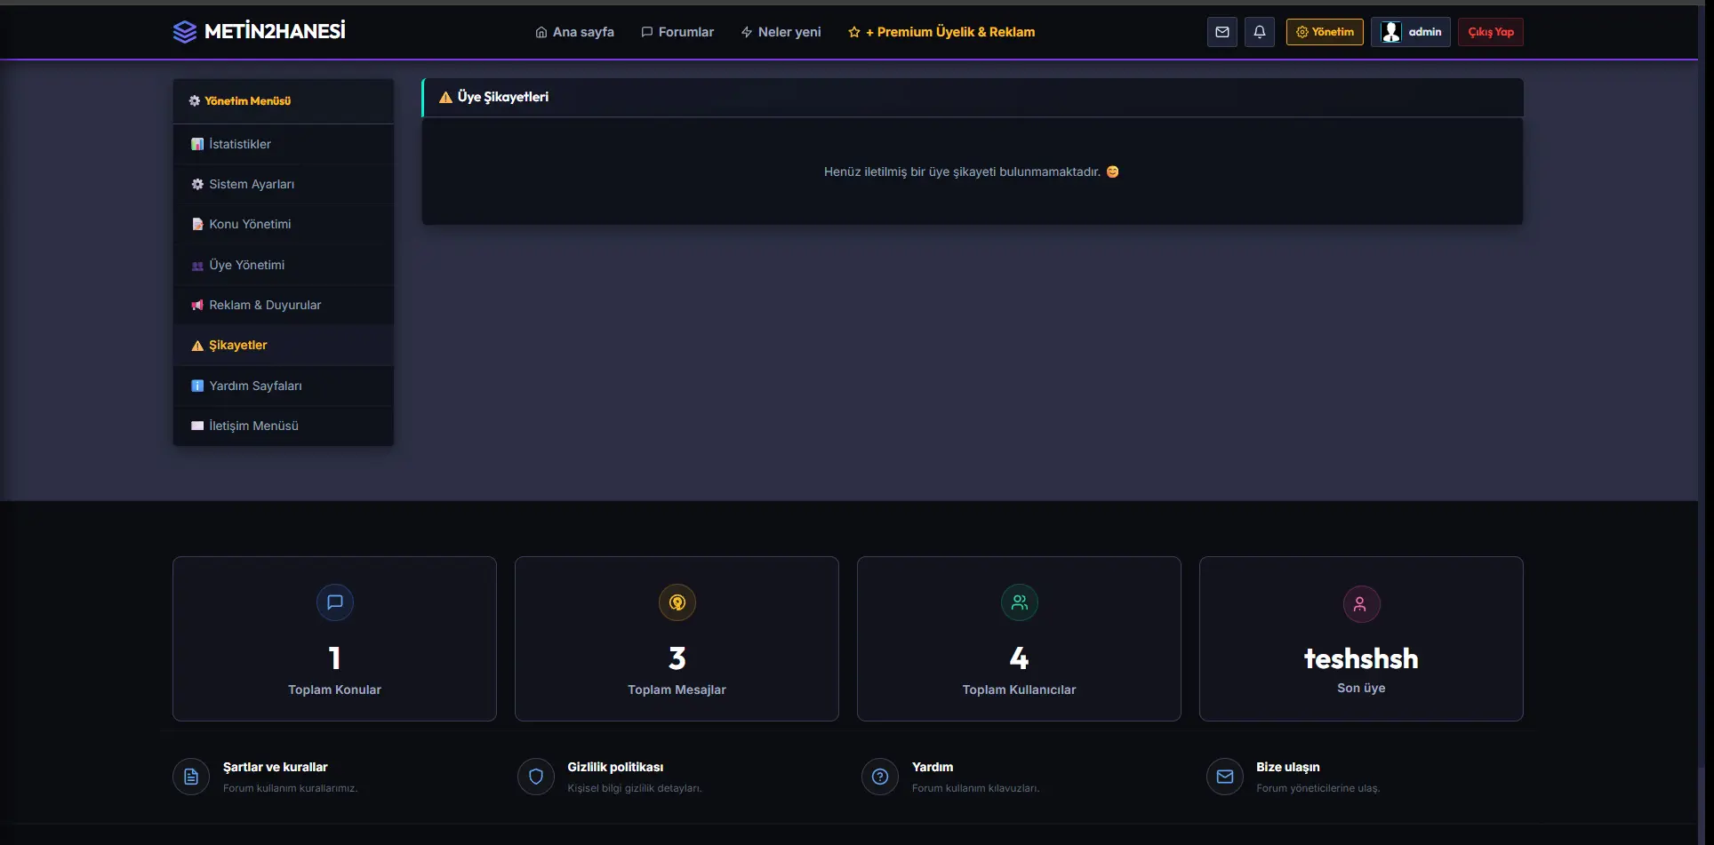Viewport: 1714px width, 845px height.
Task: Click the Üye Şikayetleri panel title
Action: pyautogui.click(x=503, y=97)
